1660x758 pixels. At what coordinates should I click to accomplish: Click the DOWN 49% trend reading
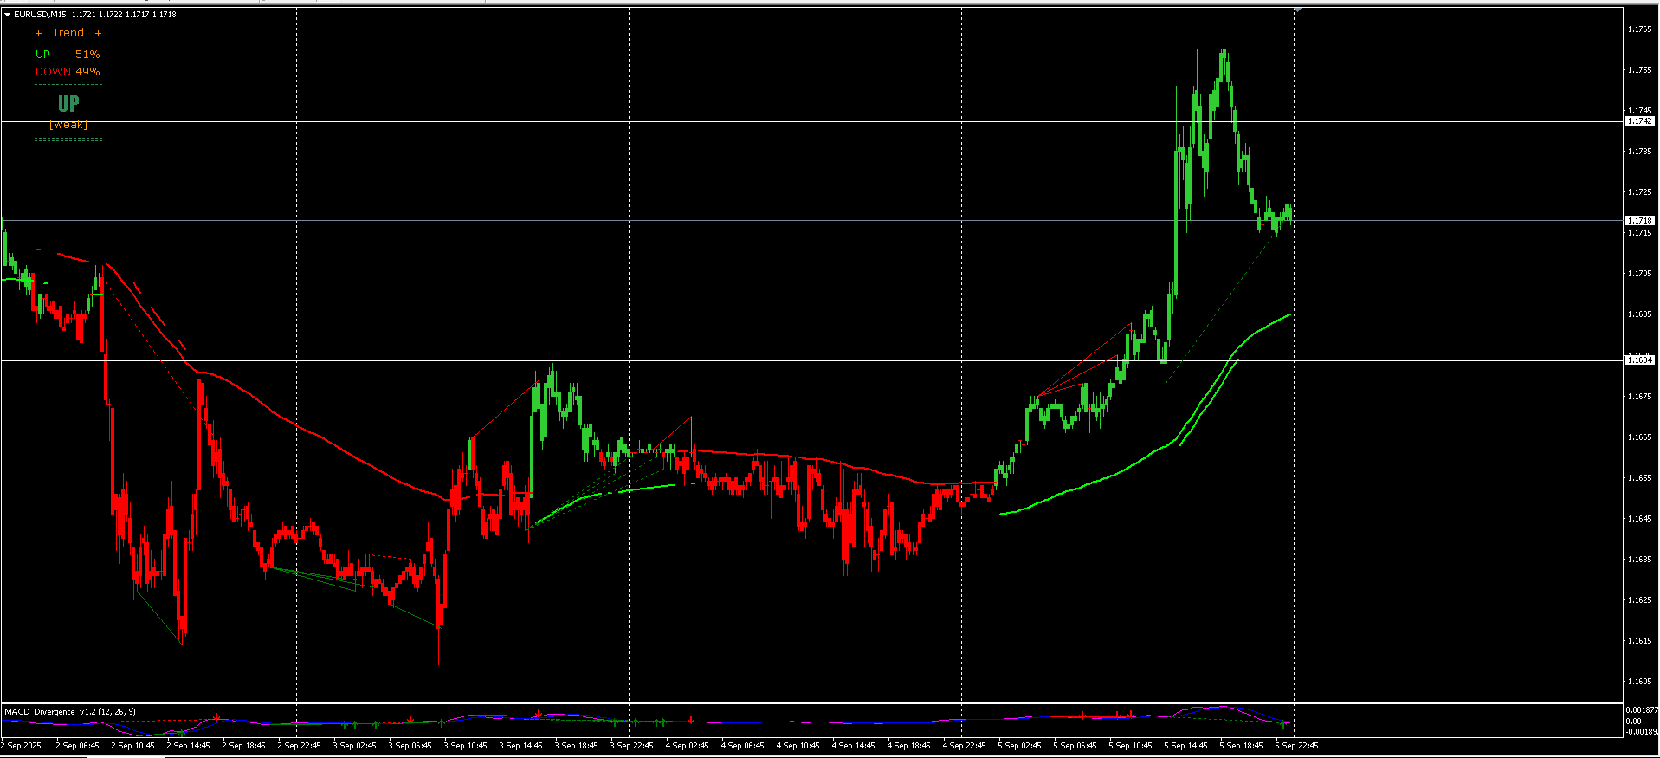click(x=68, y=72)
